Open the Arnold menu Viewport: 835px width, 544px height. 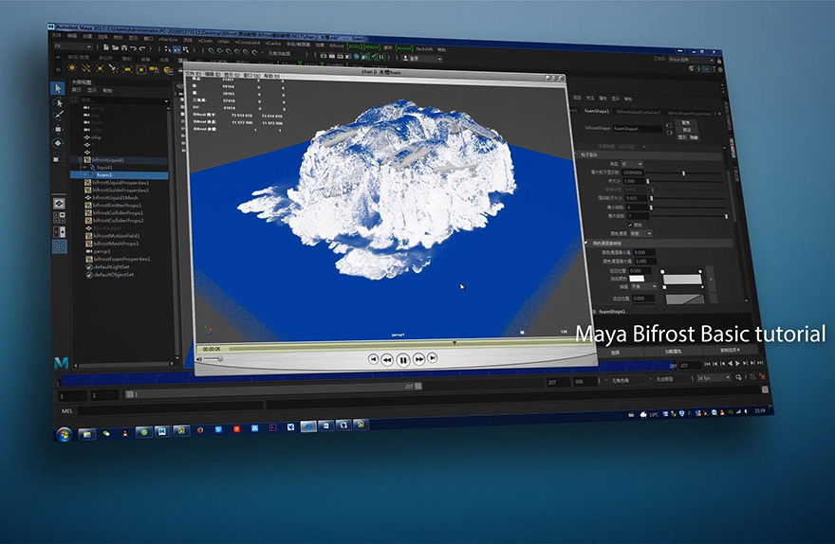coord(404,47)
